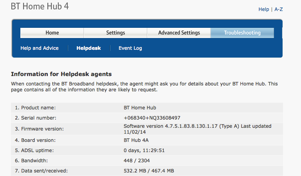
Task: Click the paragraph about contacting BT Broadband helpdesk
Action: click(144, 87)
